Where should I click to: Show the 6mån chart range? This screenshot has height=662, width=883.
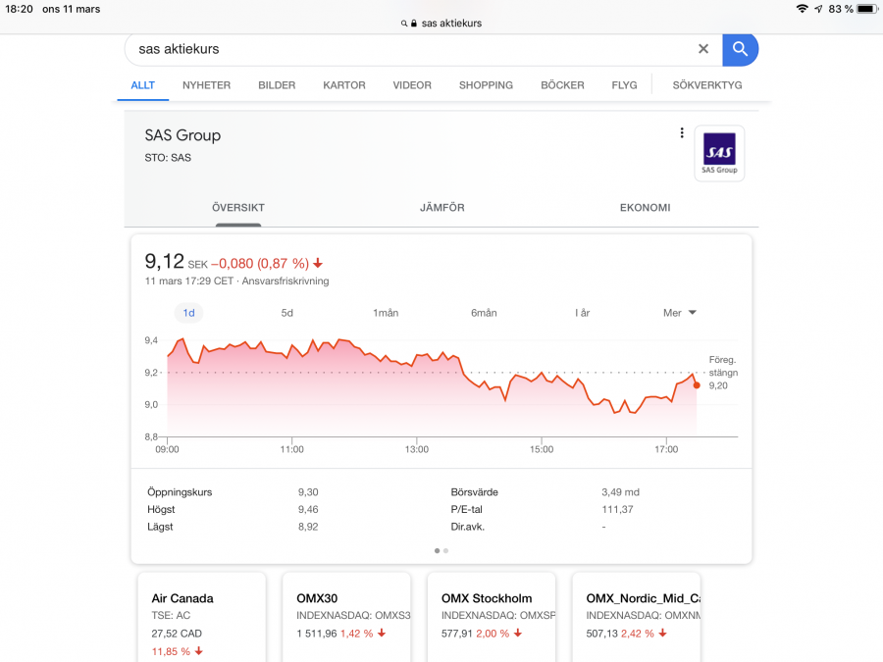click(x=484, y=313)
